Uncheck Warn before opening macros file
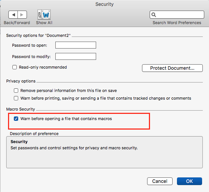Image resolution: width=209 pixels, height=192 pixels. pyautogui.click(x=16, y=119)
